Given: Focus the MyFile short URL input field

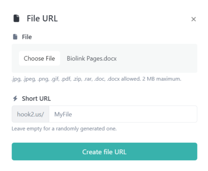Looking at the screenshot, I should tap(123, 114).
